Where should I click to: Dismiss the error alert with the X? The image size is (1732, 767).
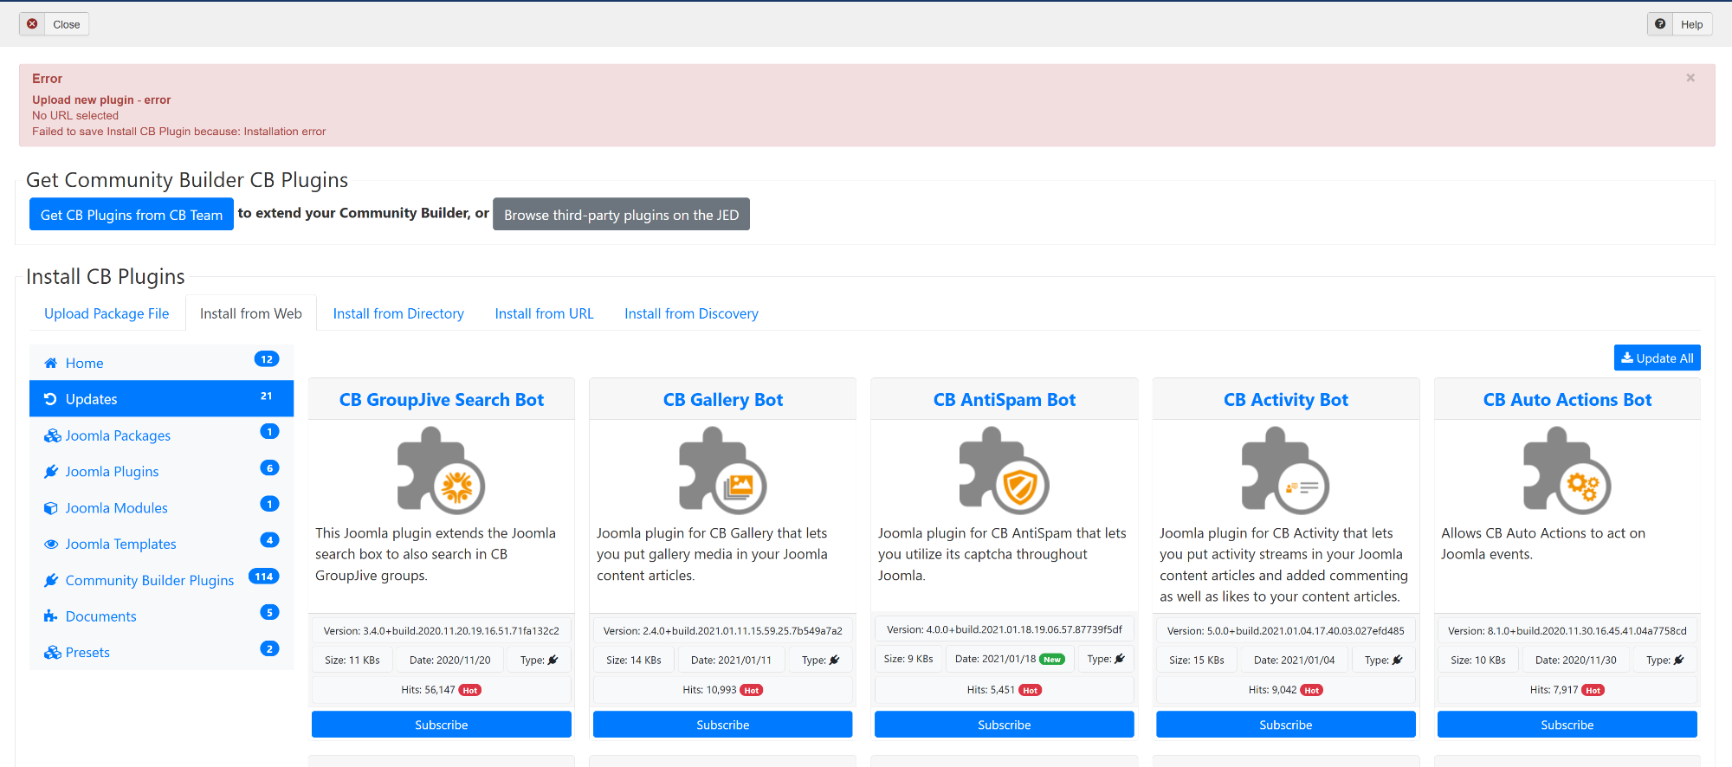[1690, 78]
